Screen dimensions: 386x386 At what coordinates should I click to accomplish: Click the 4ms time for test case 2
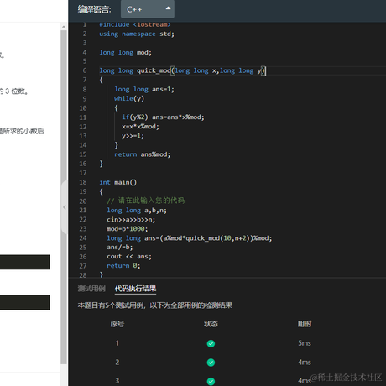305,362
